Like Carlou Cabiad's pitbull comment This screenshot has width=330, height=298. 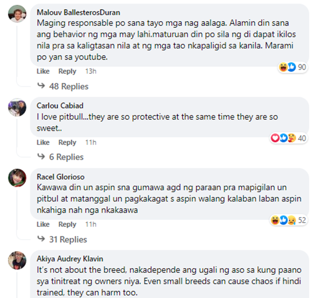pyautogui.click(x=43, y=142)
